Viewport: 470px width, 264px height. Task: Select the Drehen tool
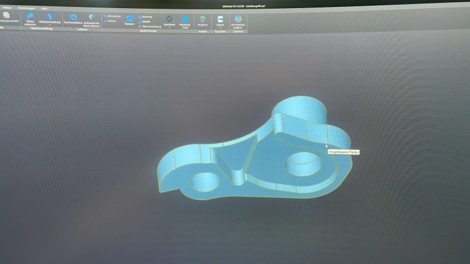point(110,21)
